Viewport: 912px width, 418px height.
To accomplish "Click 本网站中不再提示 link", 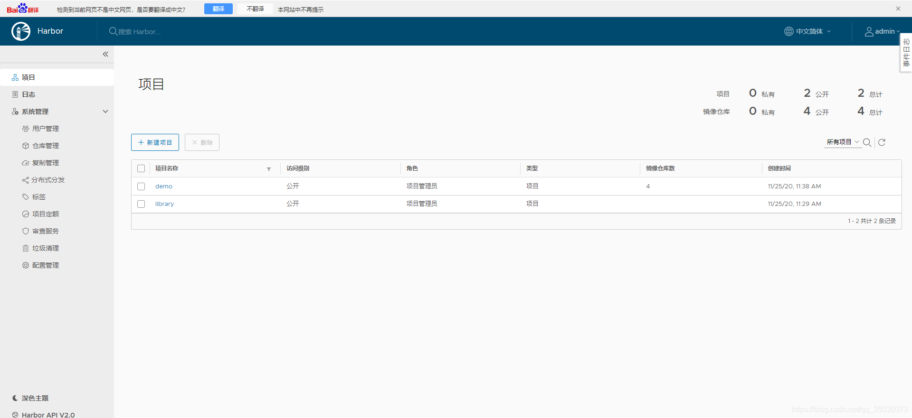I will [x=301, y=9].
